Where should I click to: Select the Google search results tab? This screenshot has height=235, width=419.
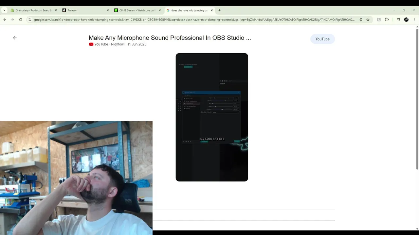[x=190, y=10]
